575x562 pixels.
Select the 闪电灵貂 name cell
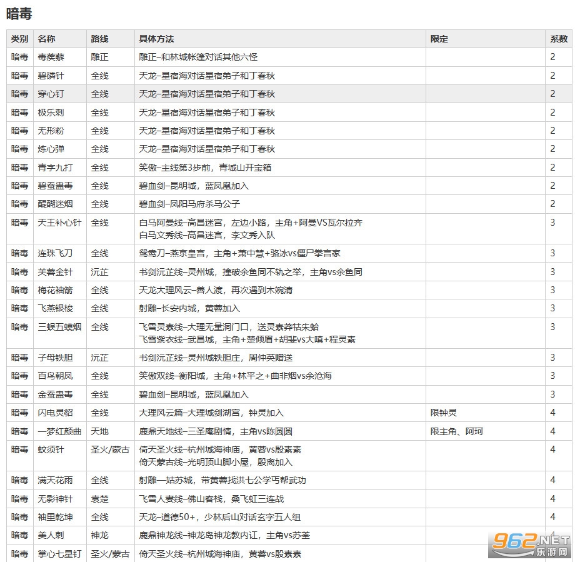click(x=60, y=413)
